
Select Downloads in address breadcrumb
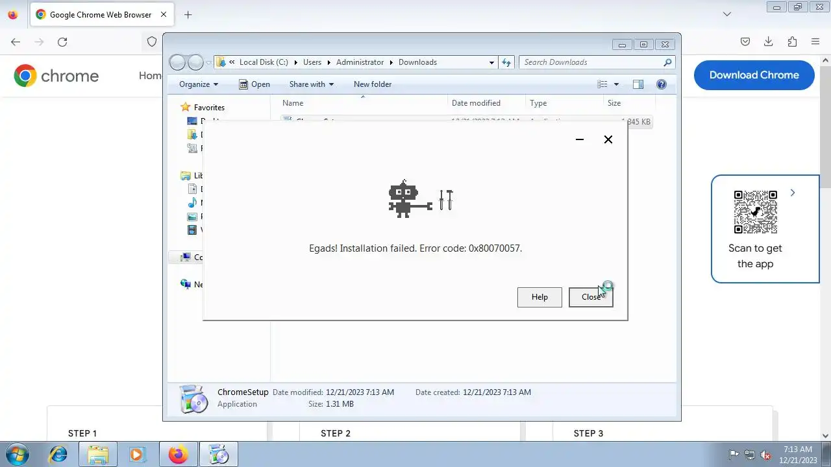click(x=417, y=62)
